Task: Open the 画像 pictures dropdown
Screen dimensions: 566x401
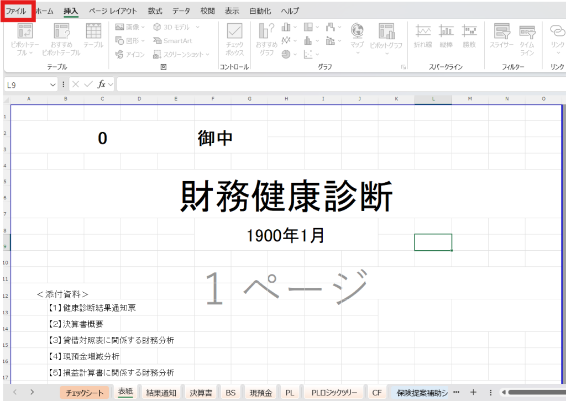Action: (130, 27)
